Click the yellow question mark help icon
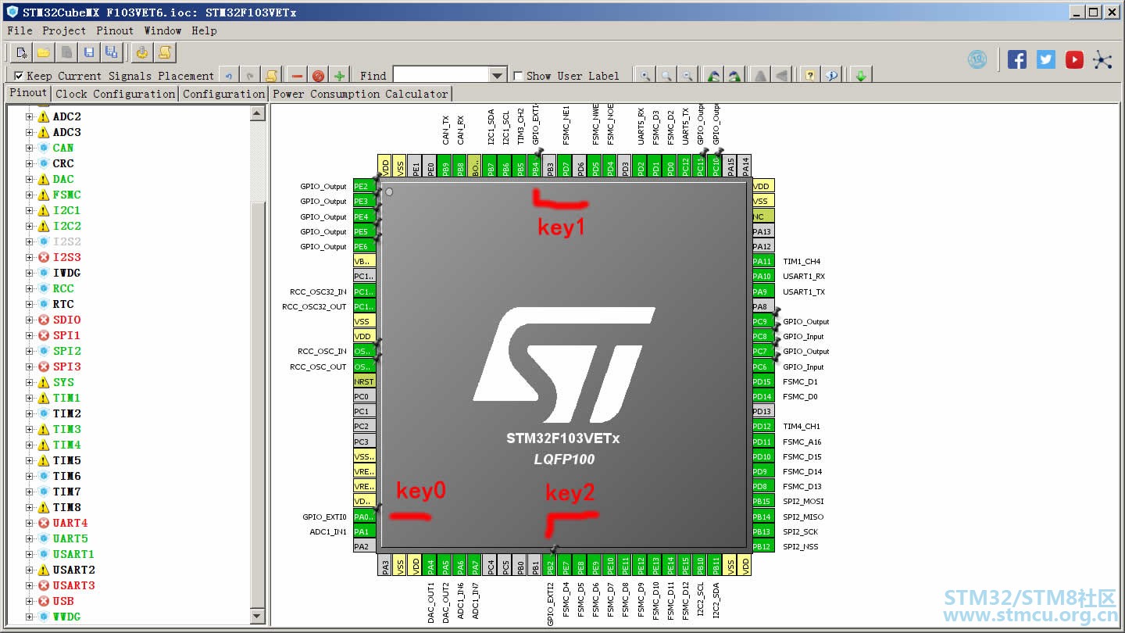 click(810, 76)
